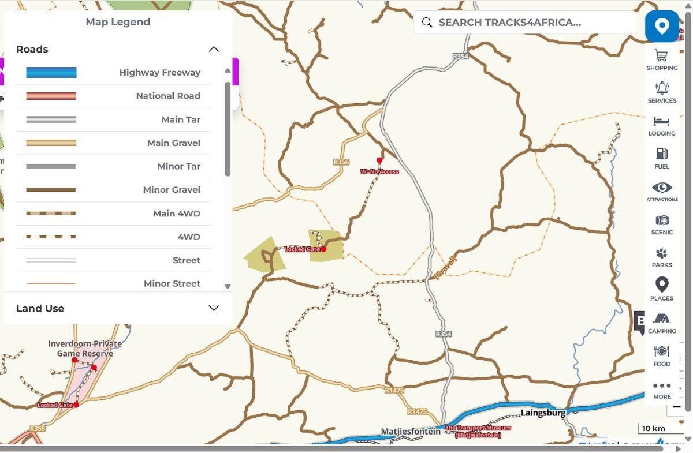Toggle the Attractions eye icon

(662, 191)
